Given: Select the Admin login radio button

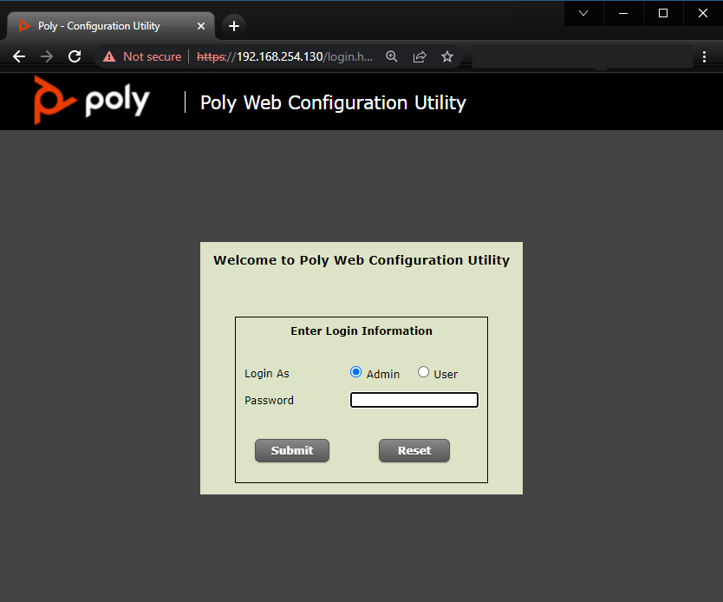Looking at the screenshot, I should pos(355,372).
